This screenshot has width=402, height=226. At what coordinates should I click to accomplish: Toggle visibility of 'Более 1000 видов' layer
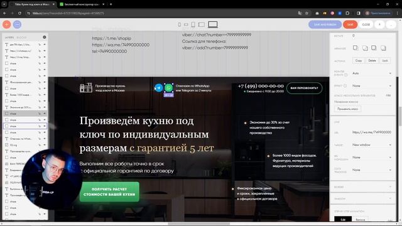click(45, 95)
